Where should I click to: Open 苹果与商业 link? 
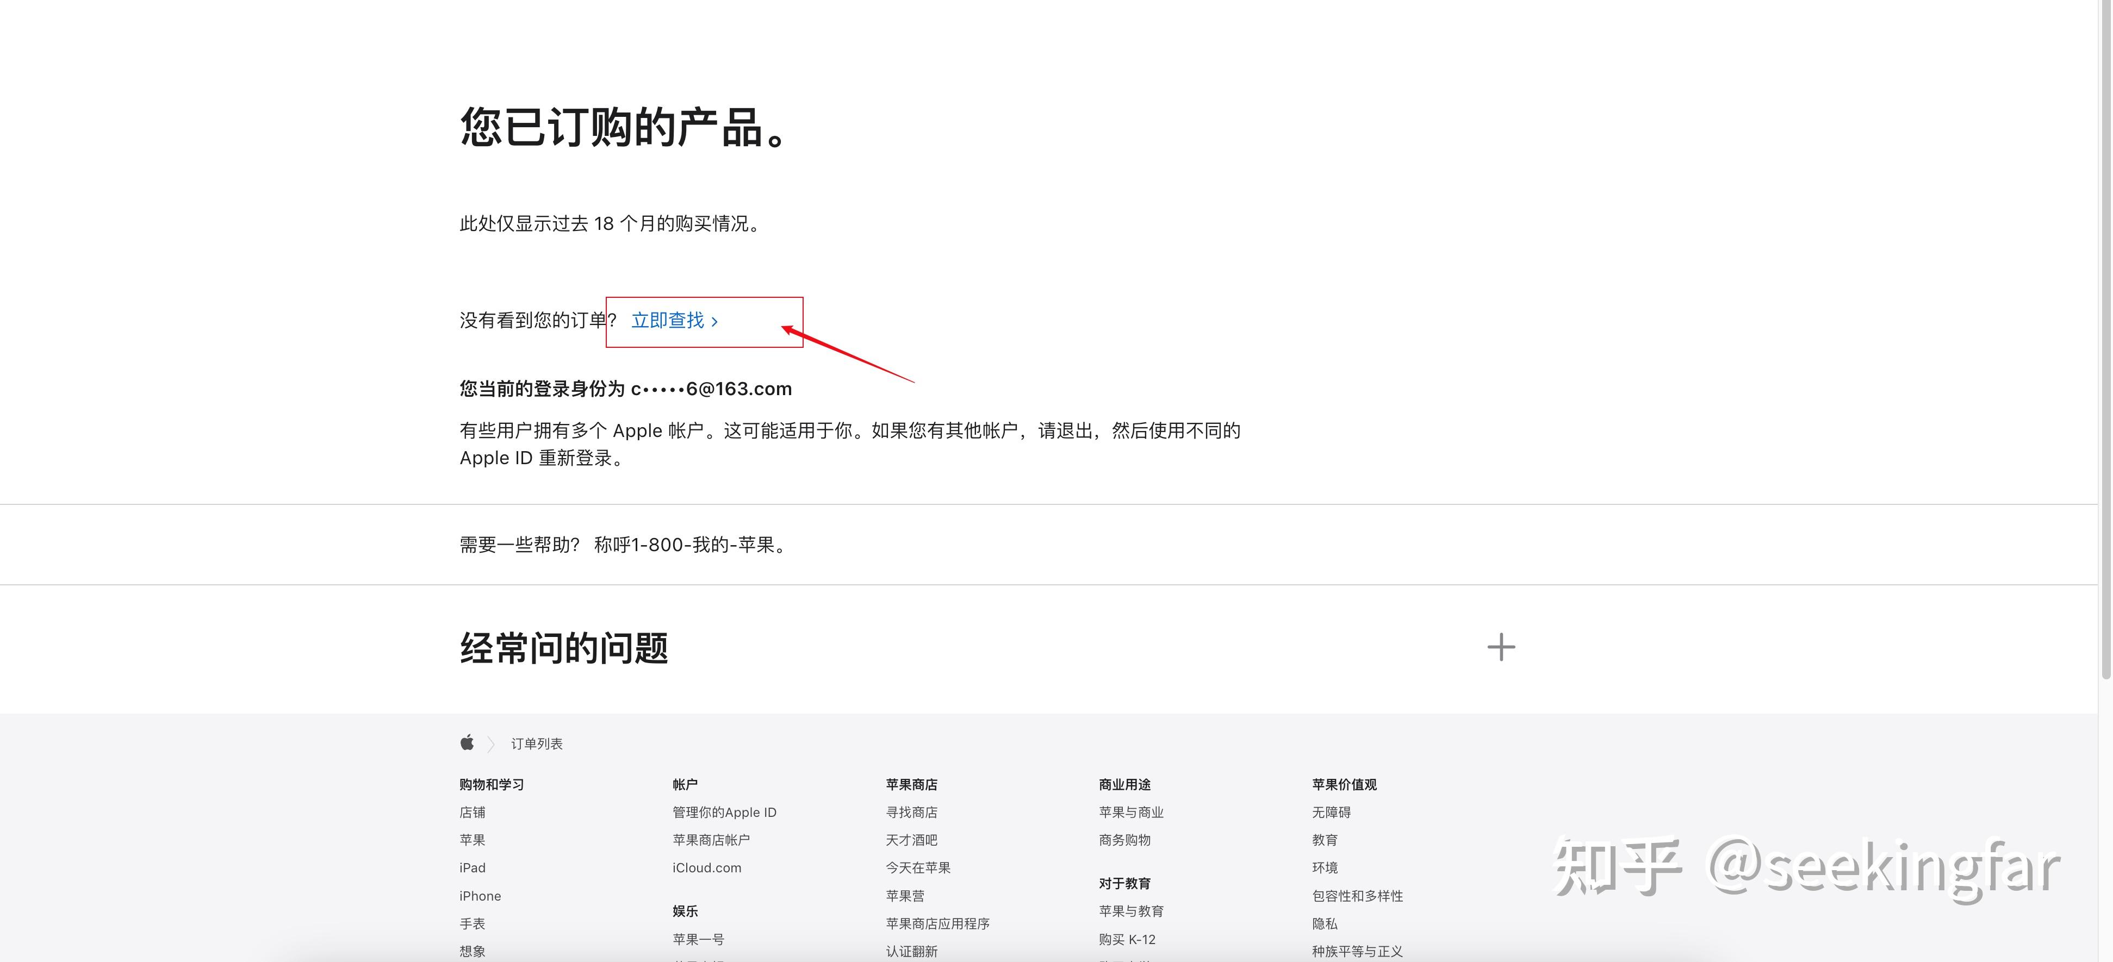pyautogui.click(x=1130, y=812)
